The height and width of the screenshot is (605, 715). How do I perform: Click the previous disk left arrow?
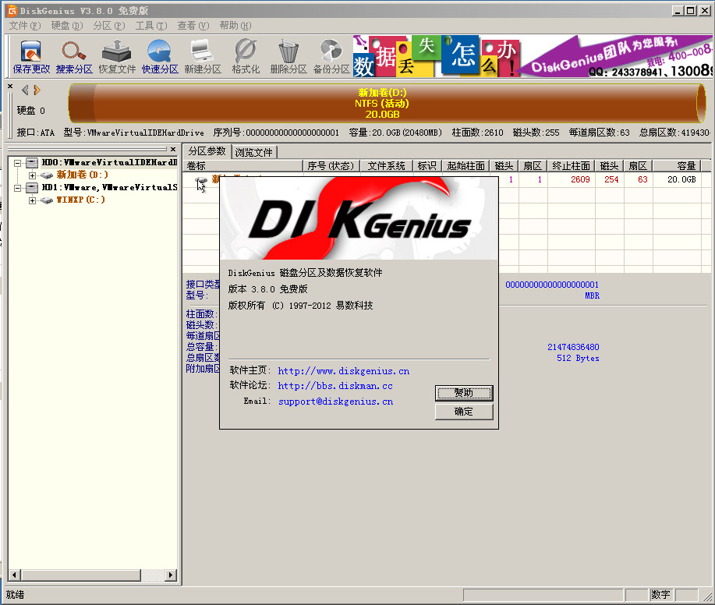25,90
